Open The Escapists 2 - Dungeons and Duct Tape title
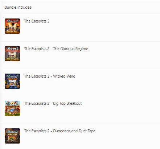Viewport: 160px width, 149px height. pyautogui.click(x=60, y=131)
